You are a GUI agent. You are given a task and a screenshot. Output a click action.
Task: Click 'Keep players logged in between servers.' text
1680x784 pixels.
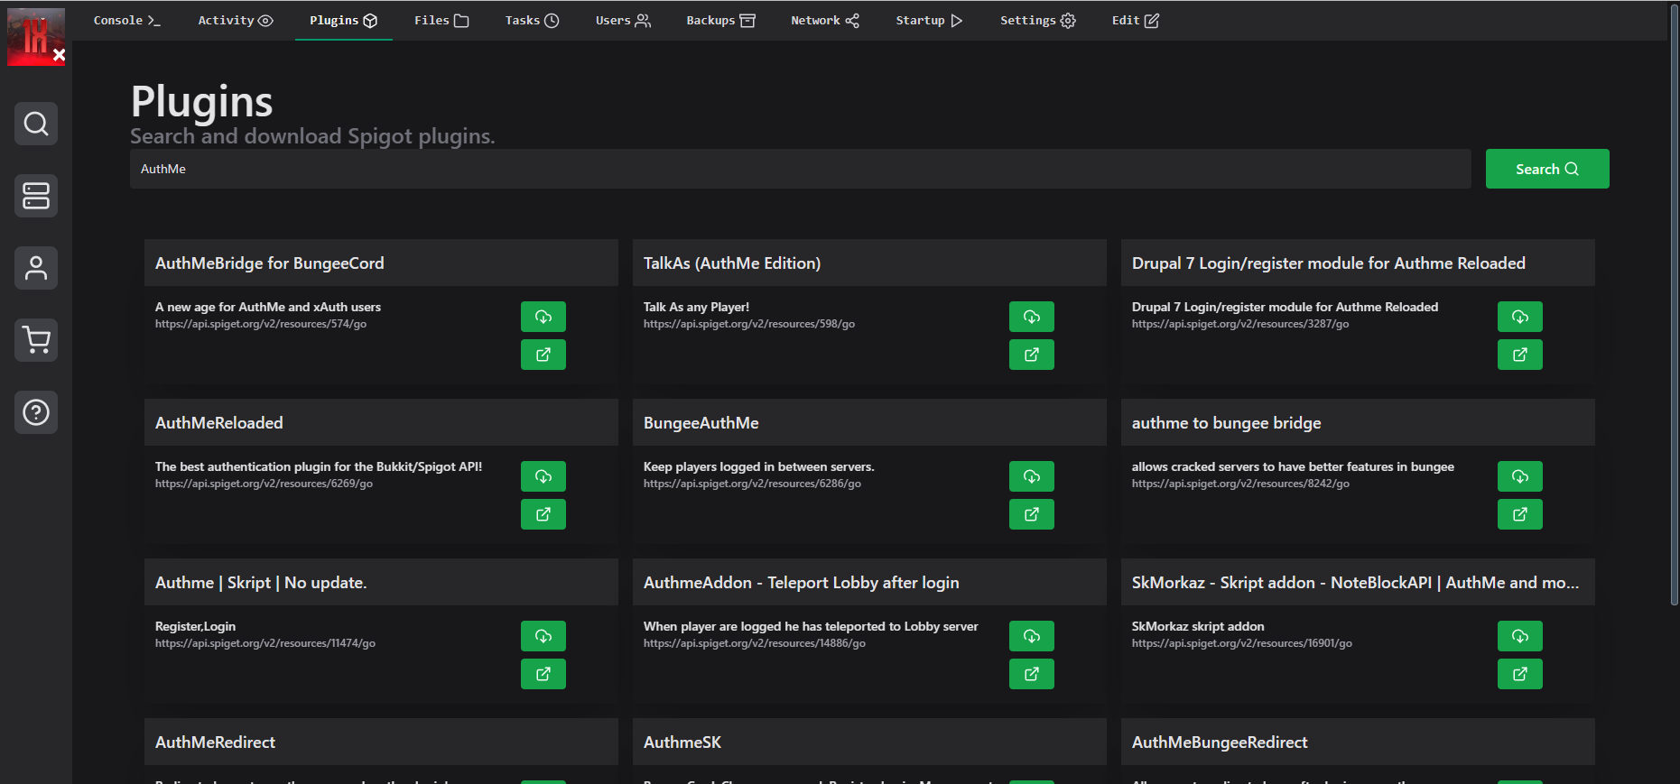tap(759, 466)
